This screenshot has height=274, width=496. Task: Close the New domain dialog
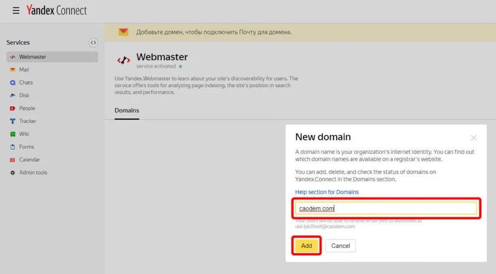point(474,138)
